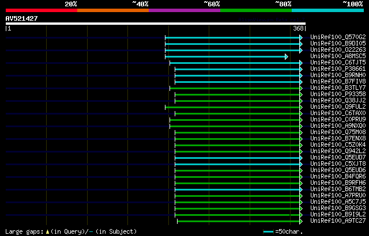This screenshot has height=236, width=369.
Task: Click the green alignment bar for Q9FUL2
Action: (x=232, y=107)
